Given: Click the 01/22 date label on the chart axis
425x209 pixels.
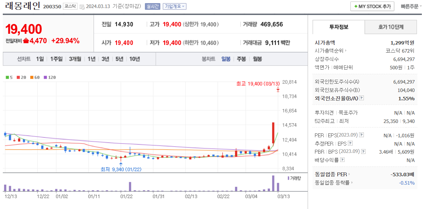Looking at the screenshot, I should pos(126,196).
